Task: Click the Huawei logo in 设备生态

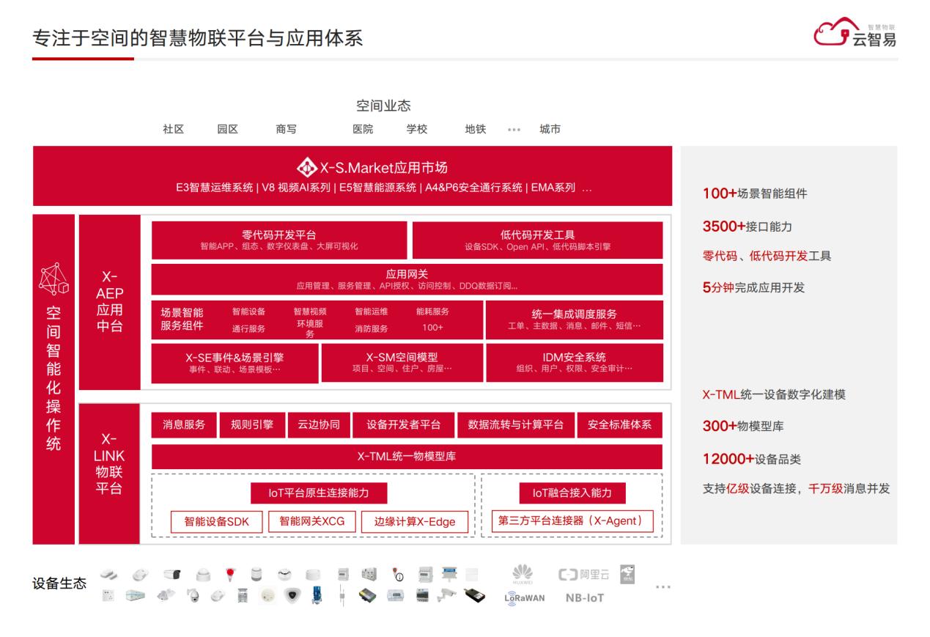Action: click(x=522, y=574)
